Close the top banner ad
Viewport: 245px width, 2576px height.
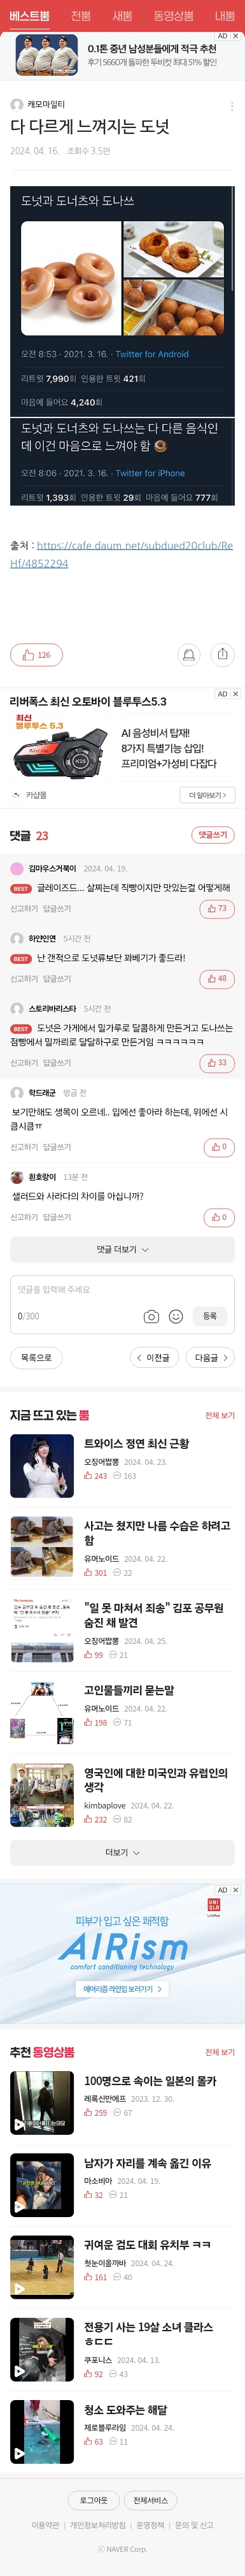(x=235, y=36)
